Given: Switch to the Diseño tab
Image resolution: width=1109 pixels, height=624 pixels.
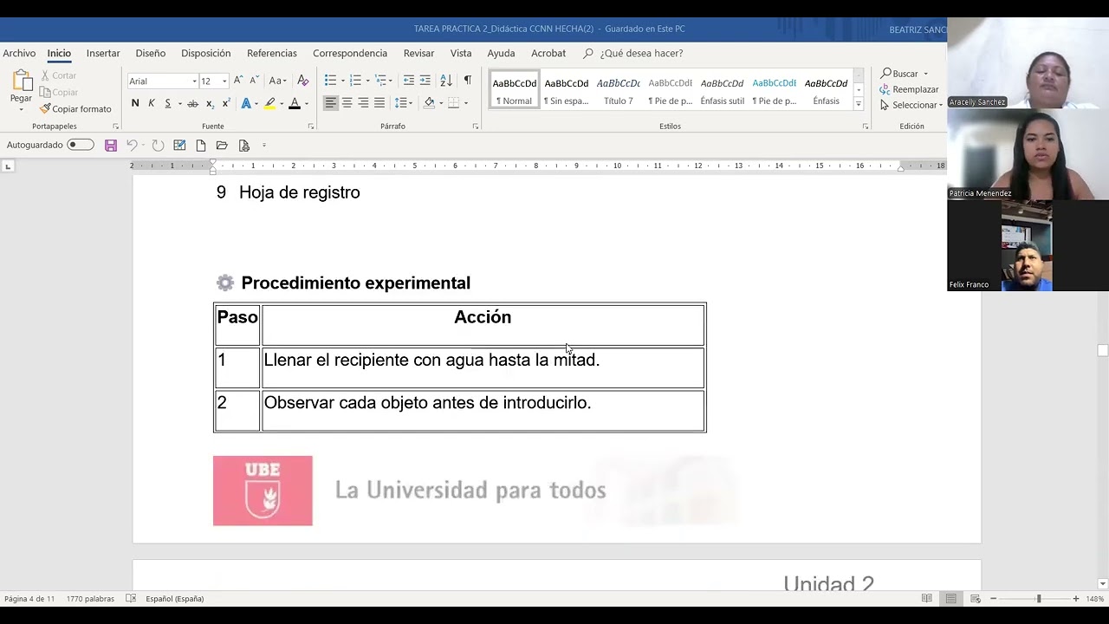Looking at the screenshot, I should click(150, 53).
